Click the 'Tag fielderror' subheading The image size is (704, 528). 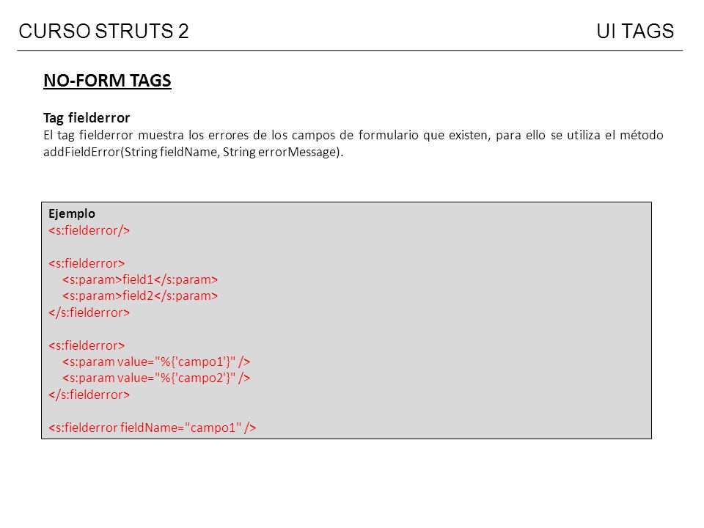tap(87, 117)
